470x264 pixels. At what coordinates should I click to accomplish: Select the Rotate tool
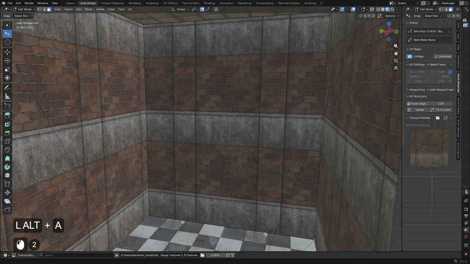pos(7,61)
